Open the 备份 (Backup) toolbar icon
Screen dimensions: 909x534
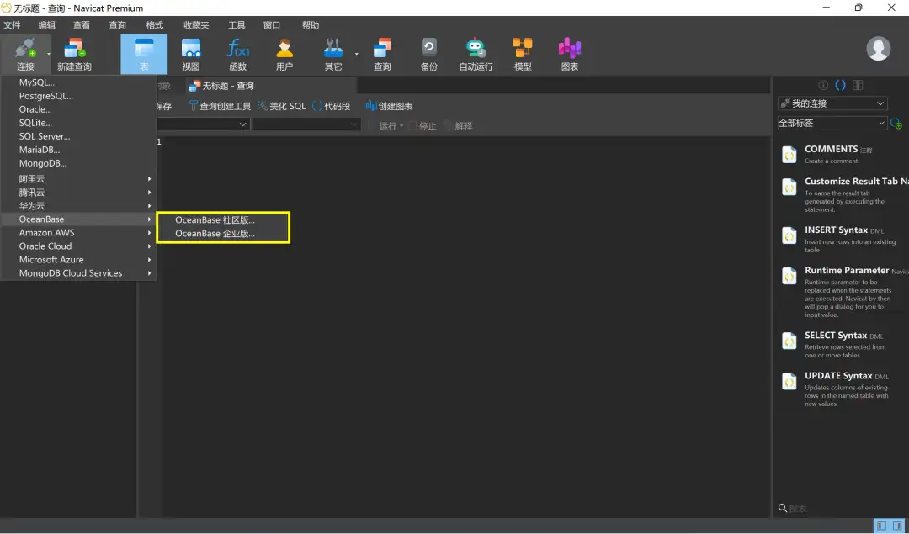coord(429,47)
